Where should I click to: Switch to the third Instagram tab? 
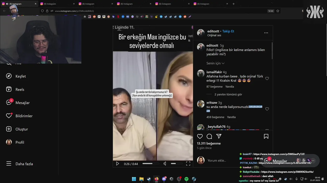[x=96, y=4]
